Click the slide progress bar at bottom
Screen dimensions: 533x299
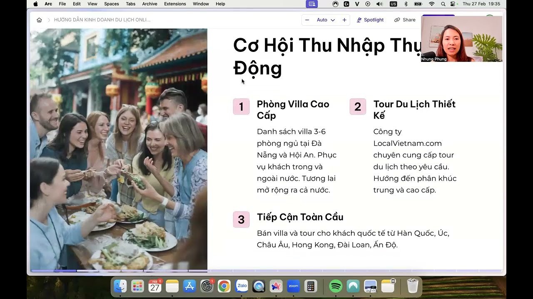266,271
